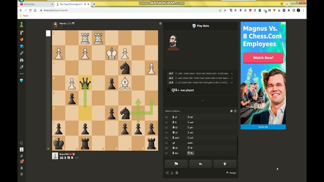Click the Petrov's Defense opening name
Screen dimensions: 324x182
coord(172,111)
